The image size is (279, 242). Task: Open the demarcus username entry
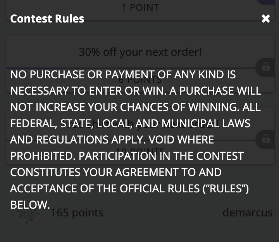247,213
